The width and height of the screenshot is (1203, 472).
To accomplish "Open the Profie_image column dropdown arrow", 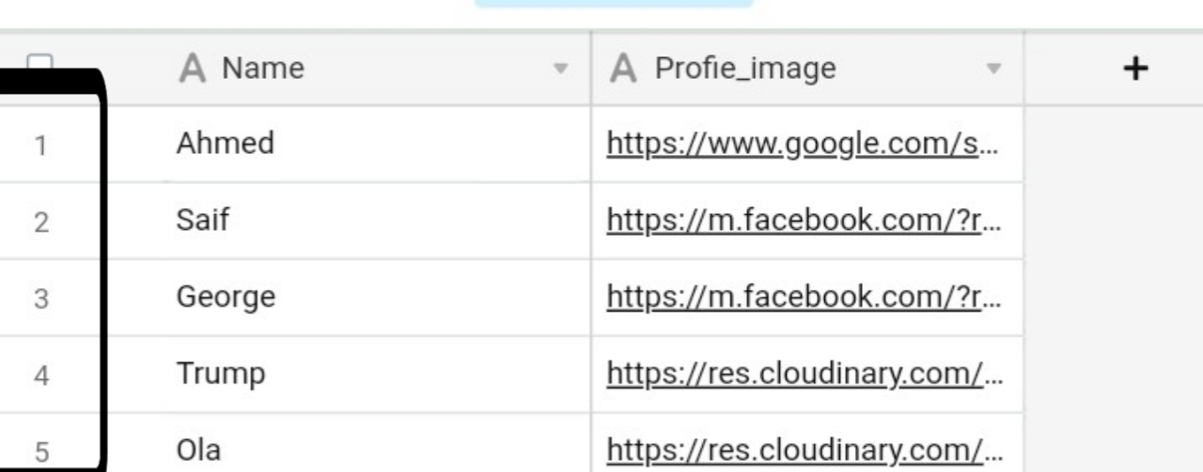I will pyautogui.click(x=993, y=69).
